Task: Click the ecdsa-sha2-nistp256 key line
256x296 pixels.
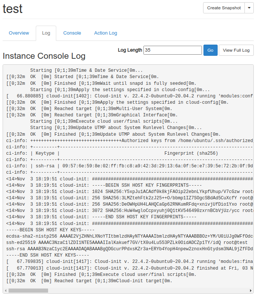Action: click(x=130, y=236)
